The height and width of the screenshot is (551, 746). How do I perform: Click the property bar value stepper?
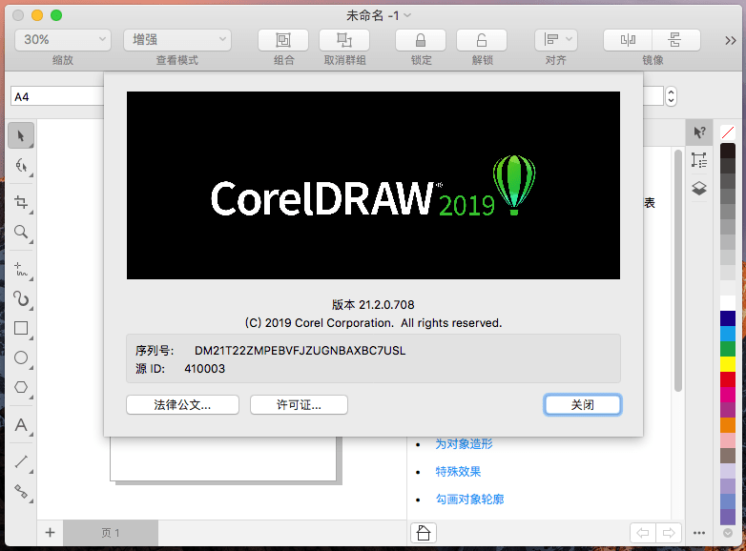tap(671, 96)
